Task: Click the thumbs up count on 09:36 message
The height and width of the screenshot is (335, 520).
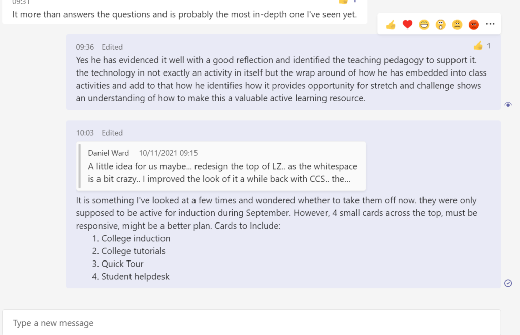Action: point(482,46)
